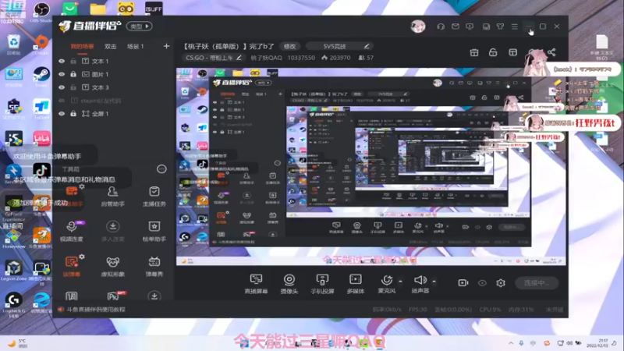Select the 全屏 1 source row

113,114
